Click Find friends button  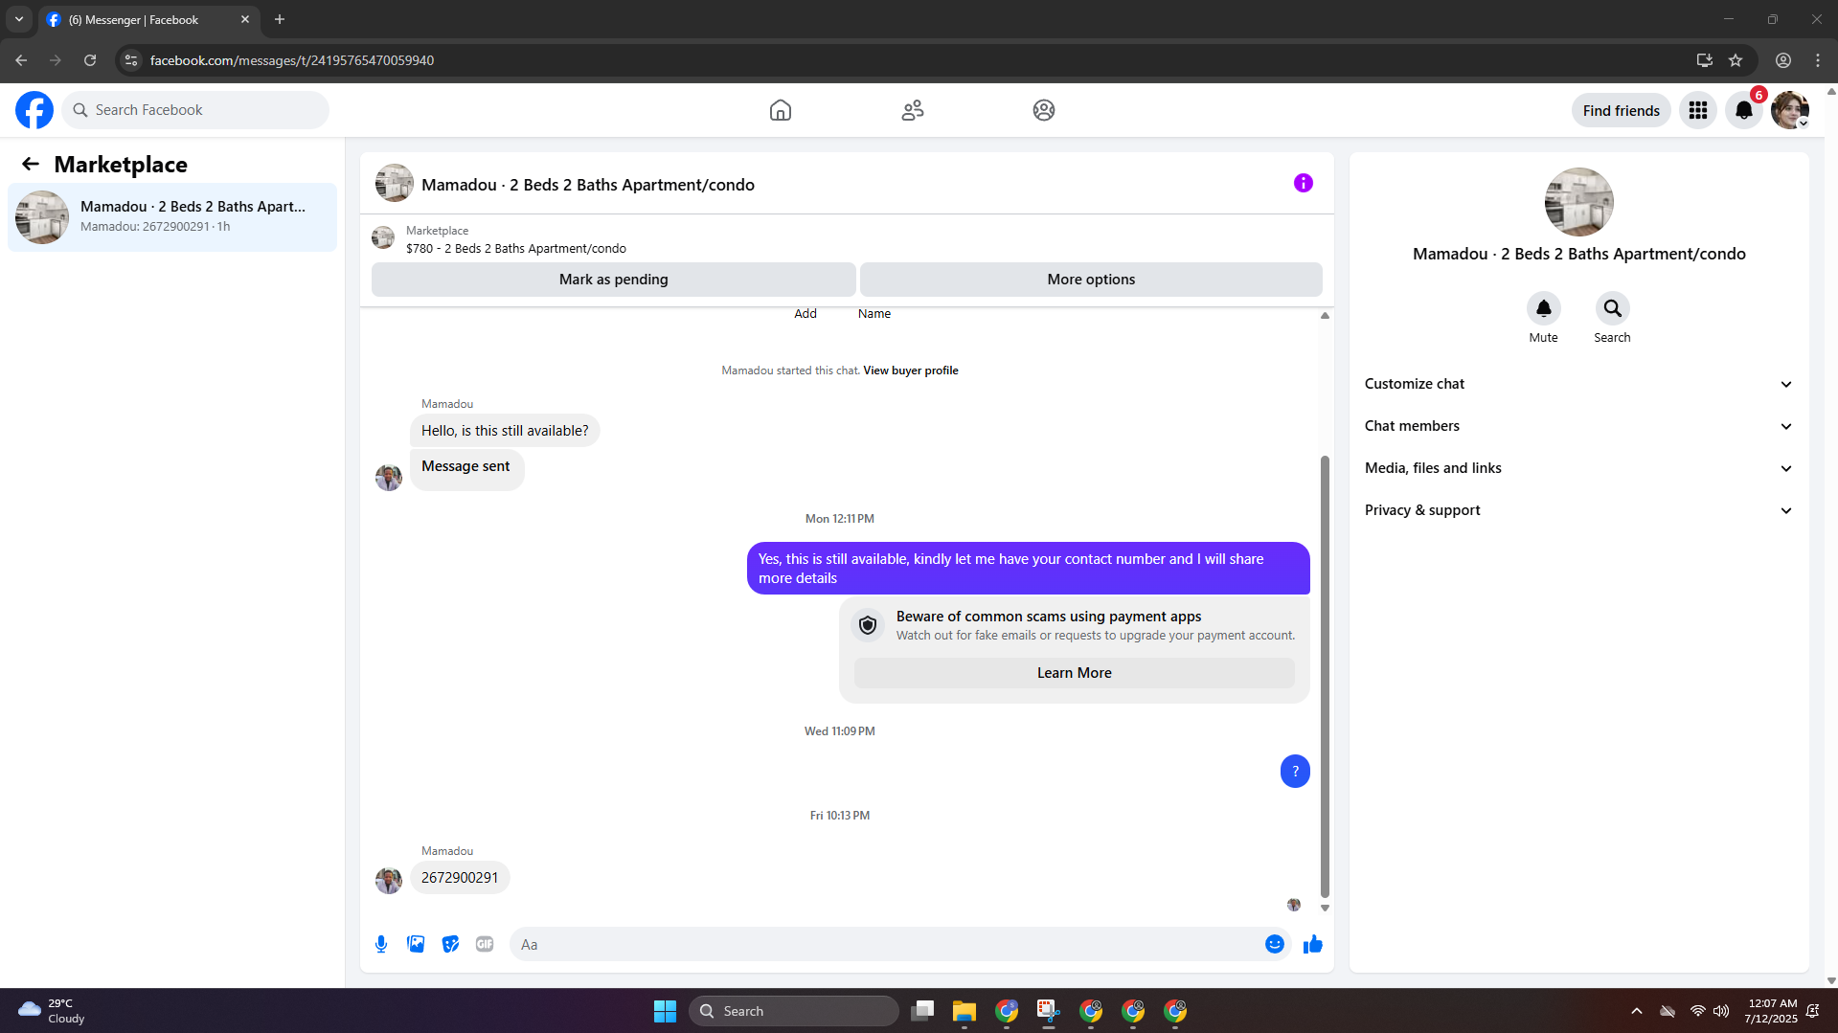[1622, 110]
